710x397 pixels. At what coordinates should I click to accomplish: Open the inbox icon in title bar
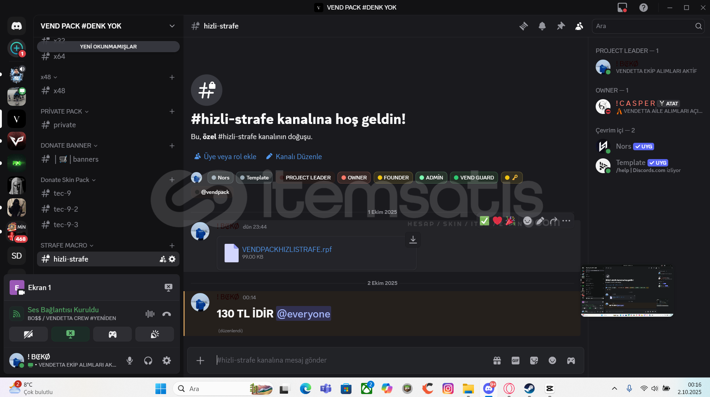(x=622, y=7)
